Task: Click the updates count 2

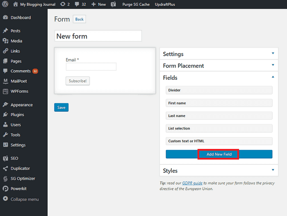Action: 68,4
